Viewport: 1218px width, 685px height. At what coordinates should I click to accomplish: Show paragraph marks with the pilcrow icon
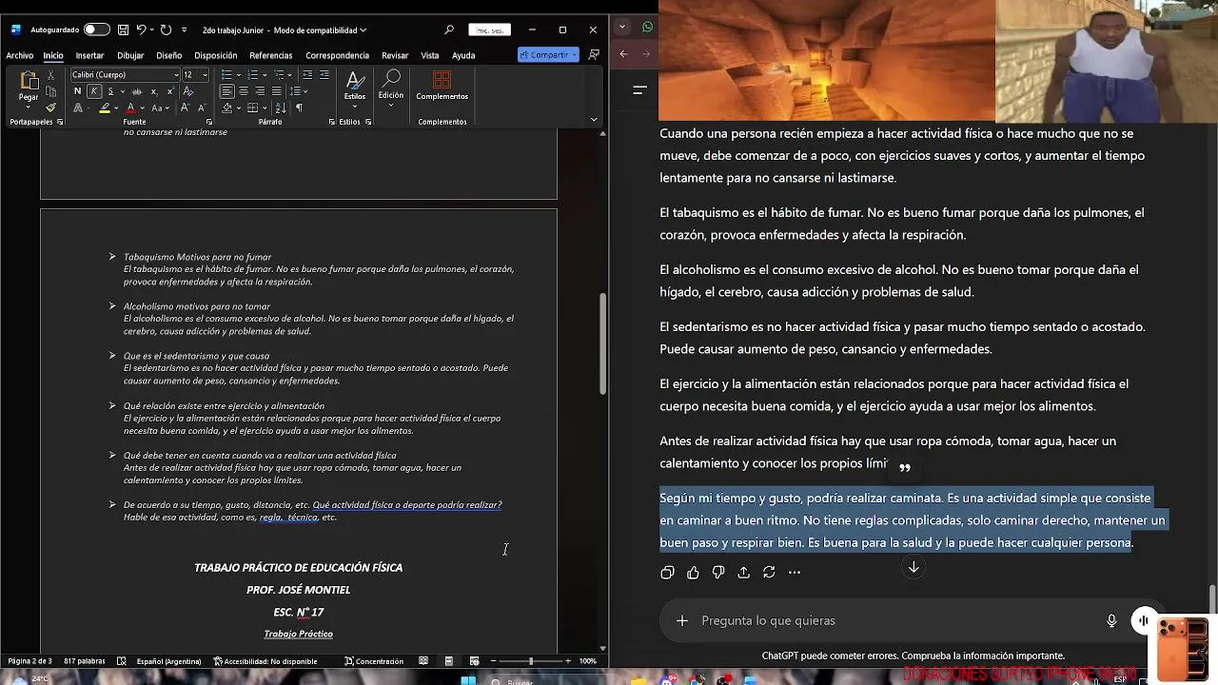(299, 108)
